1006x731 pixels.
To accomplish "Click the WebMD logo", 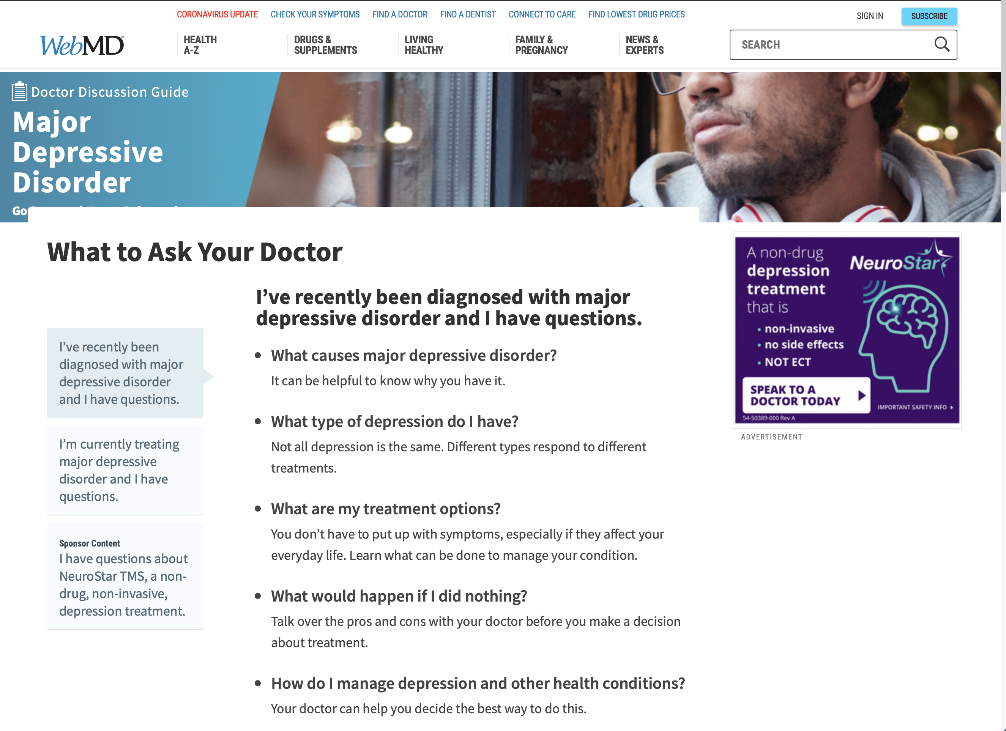I will tap(82, 45).
